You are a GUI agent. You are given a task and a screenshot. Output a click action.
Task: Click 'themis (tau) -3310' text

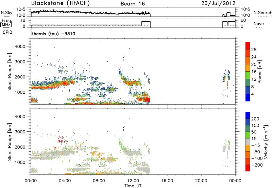tap(54, 34)
